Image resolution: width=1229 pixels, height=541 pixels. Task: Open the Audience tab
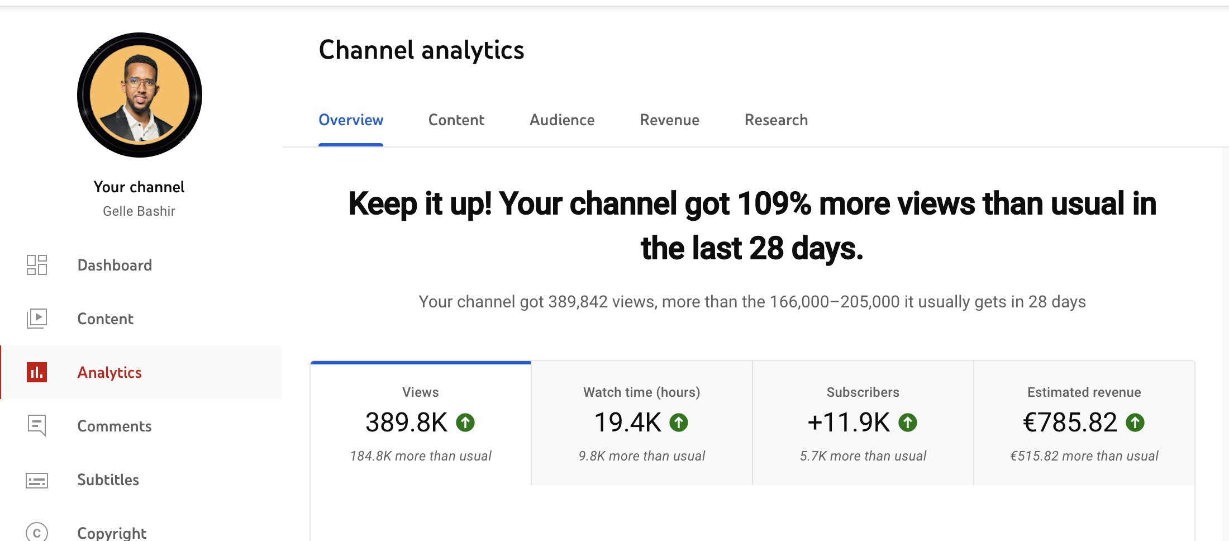tap(561, 120)
